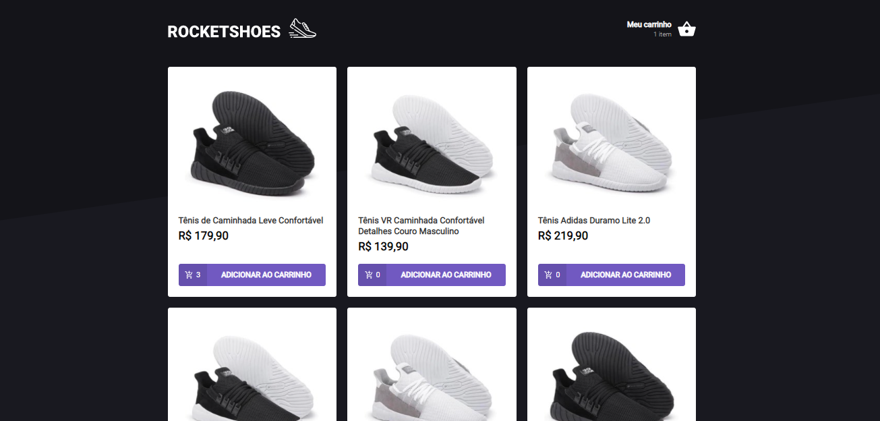880x421 pixels.
Task: Click the price R$ 219,90
Action: (562, 235)
